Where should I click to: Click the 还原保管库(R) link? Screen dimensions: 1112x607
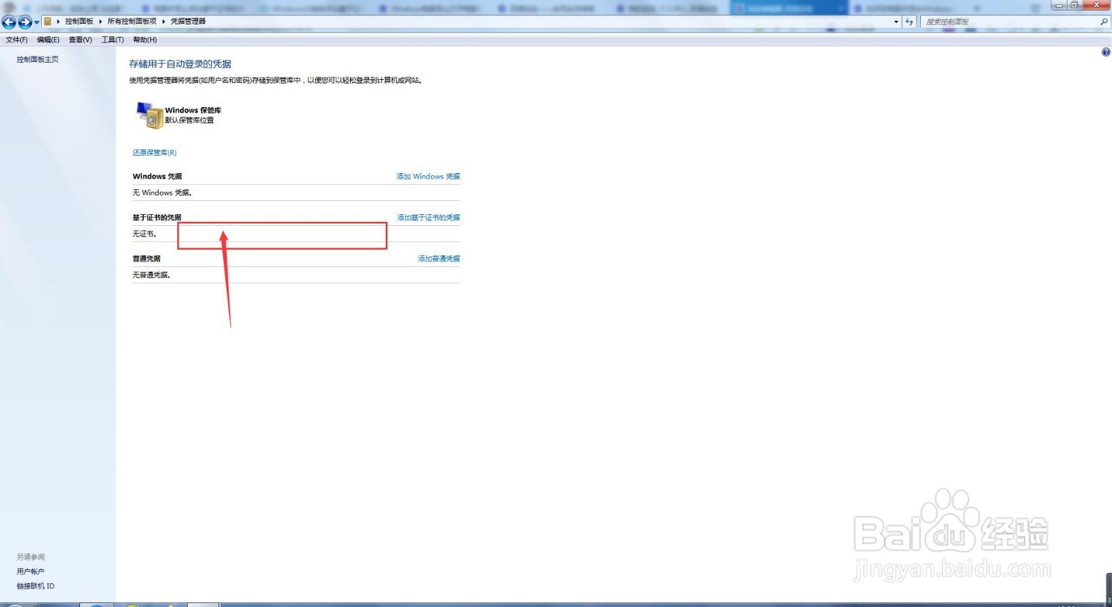coord(154,152)
